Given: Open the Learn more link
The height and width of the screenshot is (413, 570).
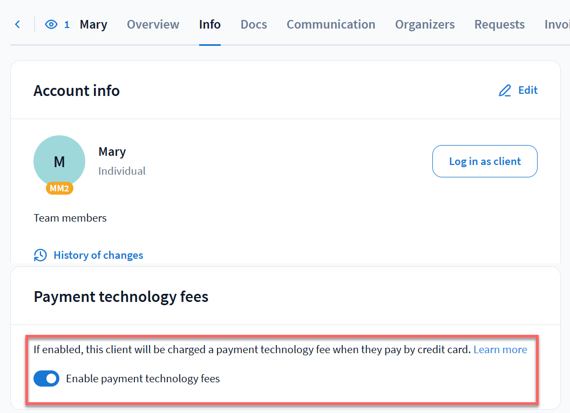Looking at the screenshot, I should (x=500, y=349).
